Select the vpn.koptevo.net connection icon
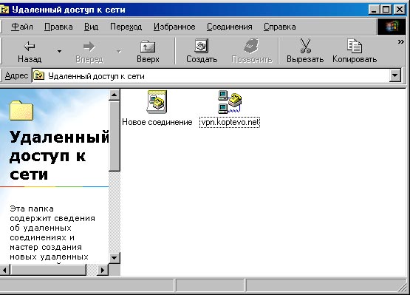Viewport: 410px width, 295px height. coord(230,102)
